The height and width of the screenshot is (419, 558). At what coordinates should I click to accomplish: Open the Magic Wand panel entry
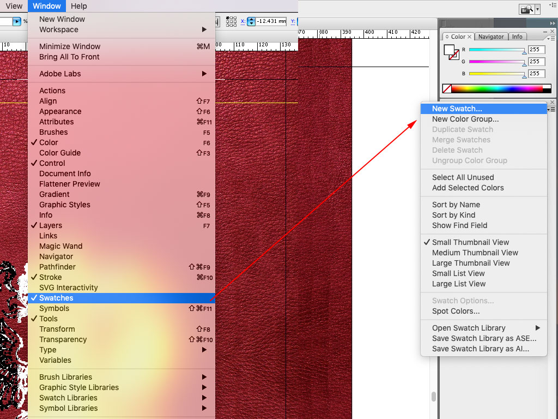tap(122, 246)
